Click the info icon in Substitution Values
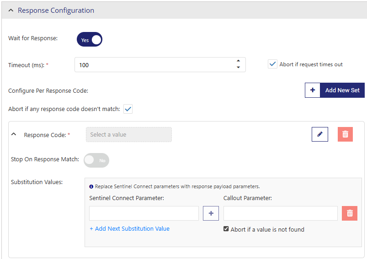 click(x=91, y=186)
